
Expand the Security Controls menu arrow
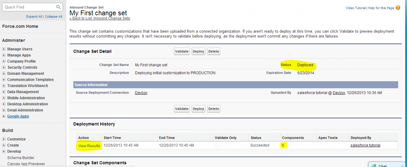(x=4, y=68)
